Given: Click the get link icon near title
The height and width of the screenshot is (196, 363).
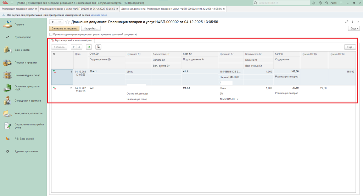Looking at the screenshot, I should (347, 22).
